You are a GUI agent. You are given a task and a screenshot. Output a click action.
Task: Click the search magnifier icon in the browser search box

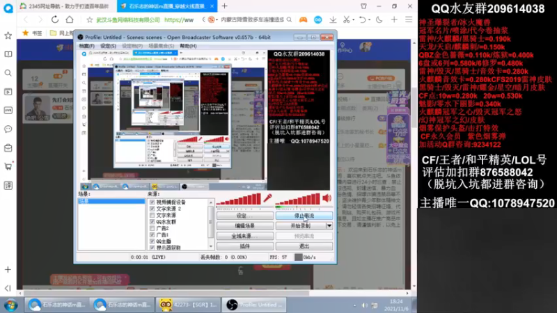pyautogui.click(x=289, y=20)
